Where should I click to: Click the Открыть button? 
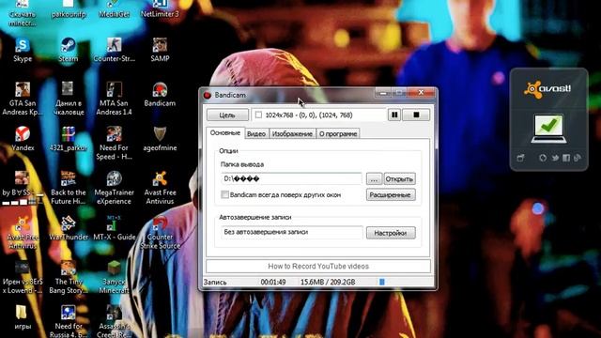[399, 179]
